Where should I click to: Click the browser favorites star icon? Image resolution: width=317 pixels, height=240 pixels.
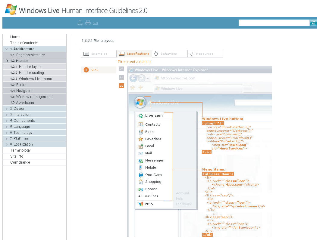click(x=132, y=88)
